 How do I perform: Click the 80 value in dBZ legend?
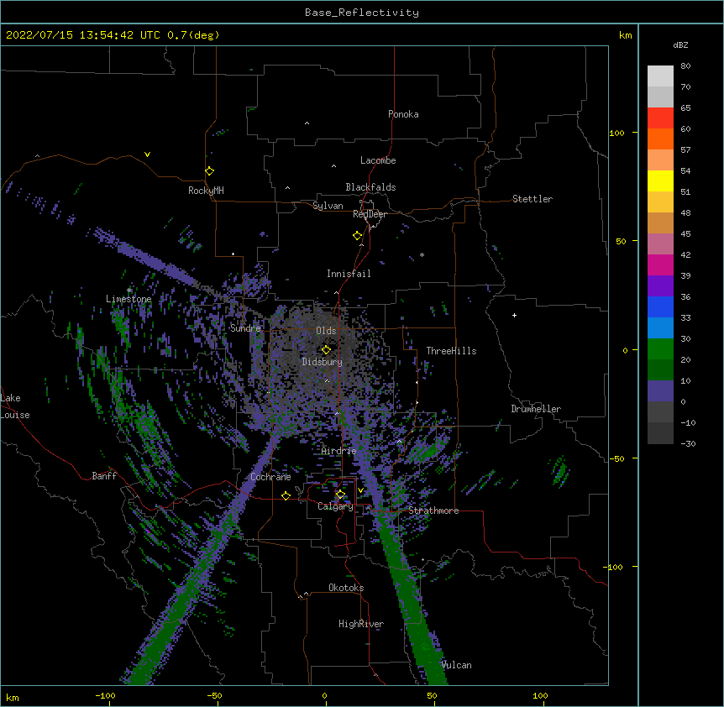685,66
